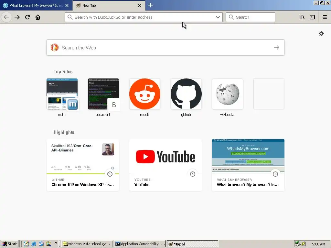Viewport: 331px width, 248px height.
Task: Switch to Application Compatibility taskbar window
Action: pyautogui.click(x=140, y=244)
